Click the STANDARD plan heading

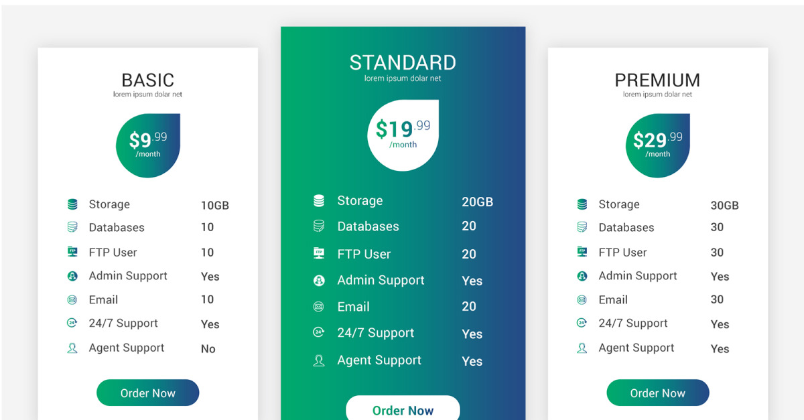click(403, 63)
